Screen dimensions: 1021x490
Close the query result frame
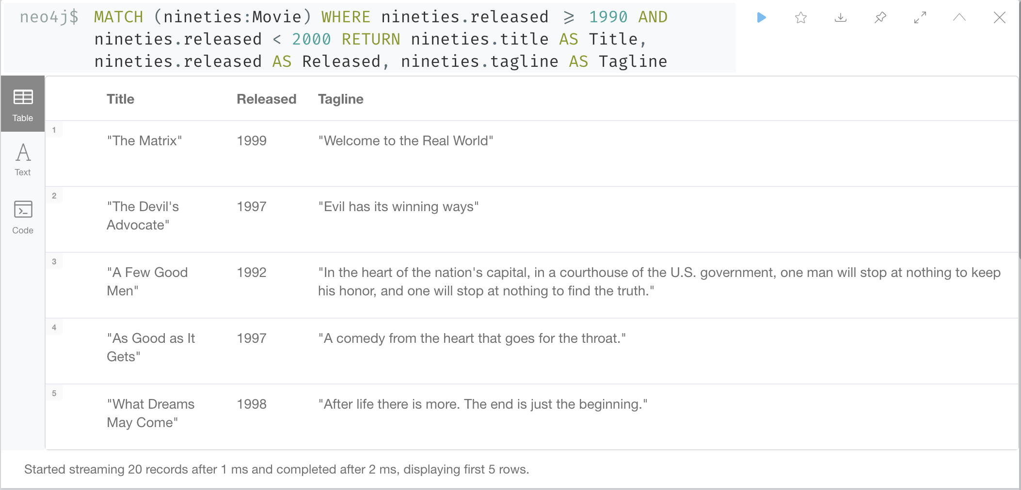click(999, 18)
